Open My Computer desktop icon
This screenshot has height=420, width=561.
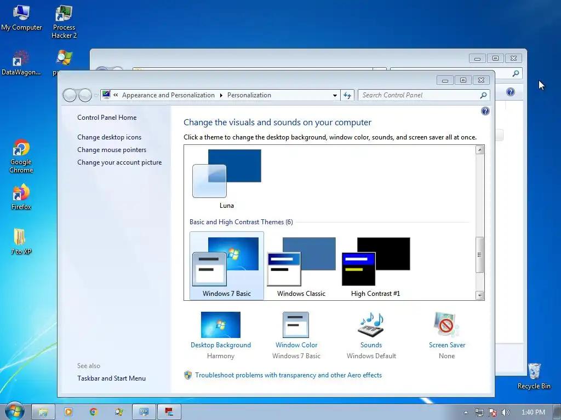click(21, 17)
